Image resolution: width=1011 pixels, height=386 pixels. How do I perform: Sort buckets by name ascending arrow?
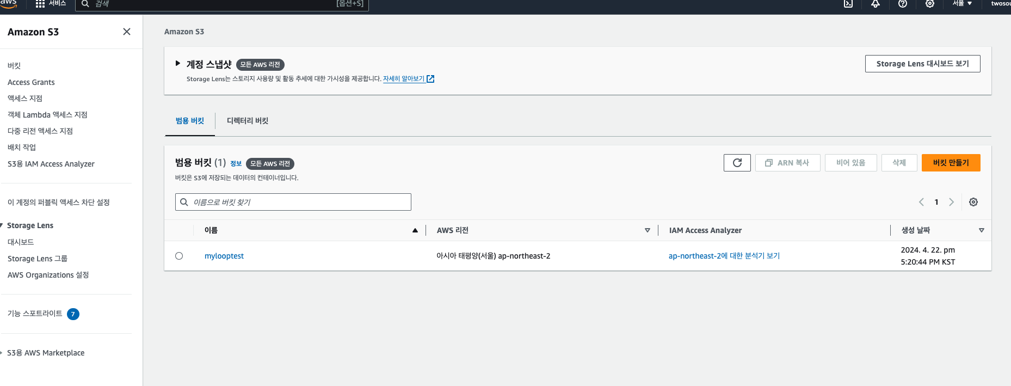click(415, 230)
